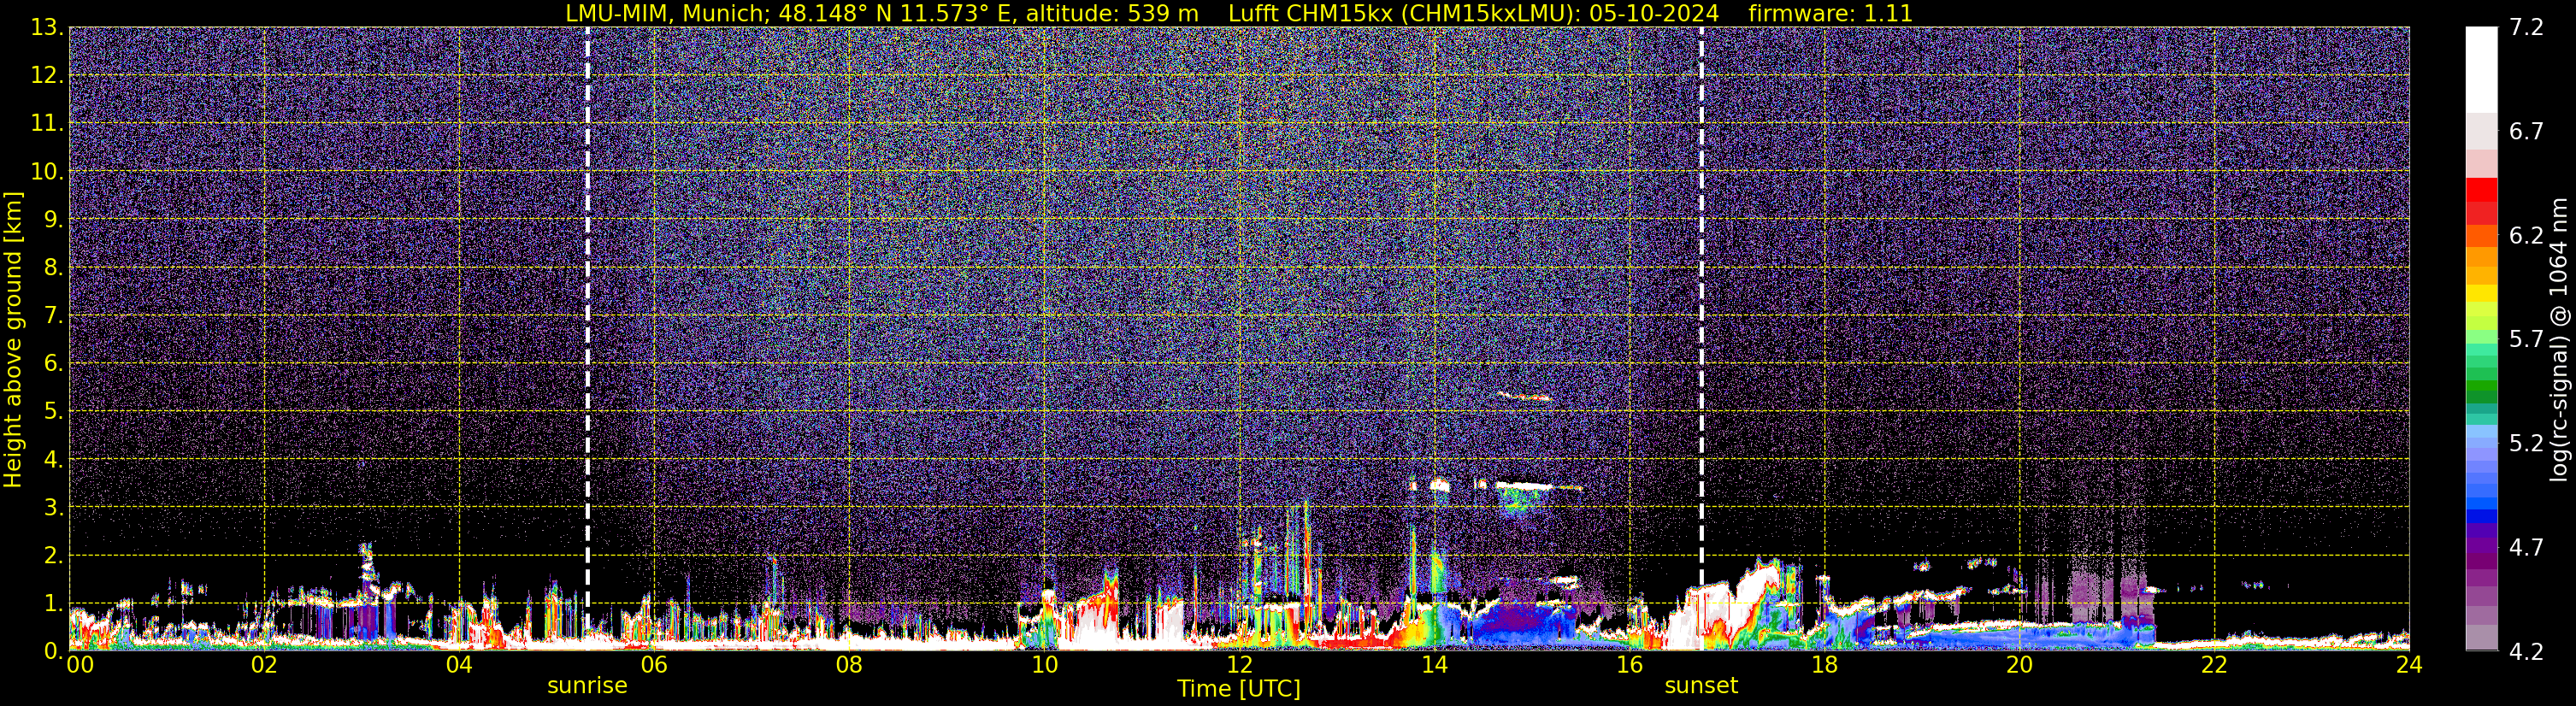Click the 'sunset' label below the axis

tap(1701, 686)
